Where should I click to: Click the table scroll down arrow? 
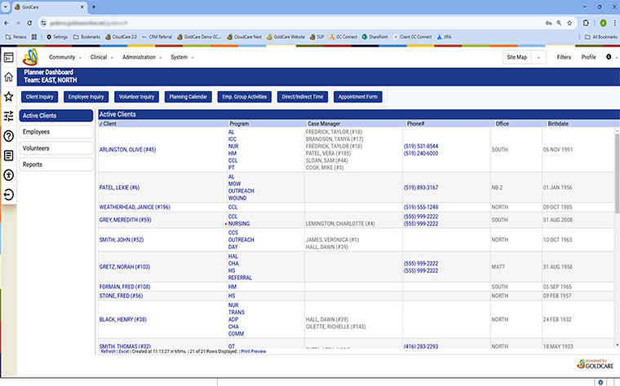tap(617, 345)
